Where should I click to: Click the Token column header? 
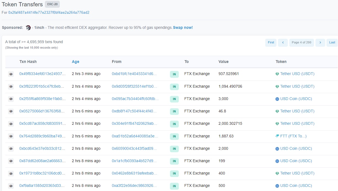pyautogui.click(x=281, y=62)
